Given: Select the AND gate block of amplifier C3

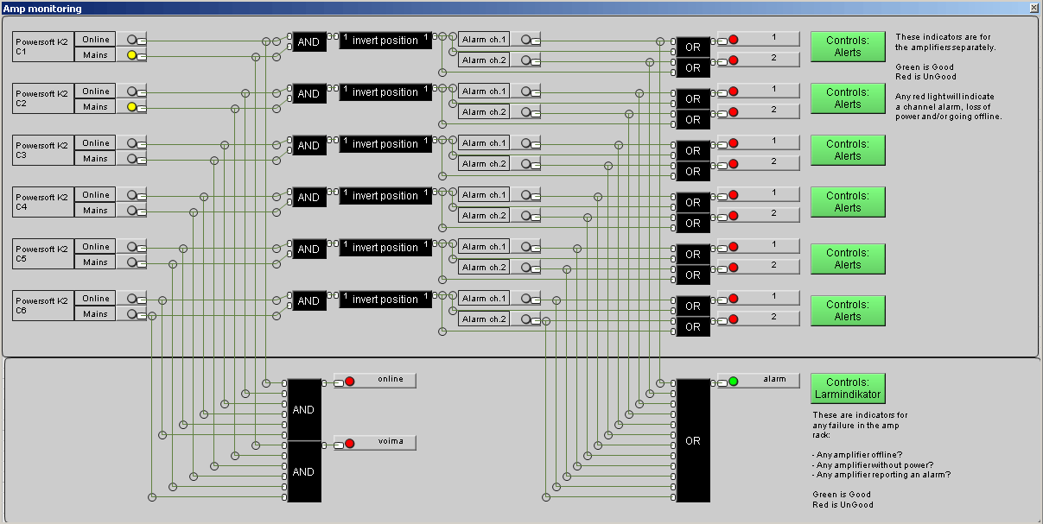Looking at the screenshot, I should point(308,146).
